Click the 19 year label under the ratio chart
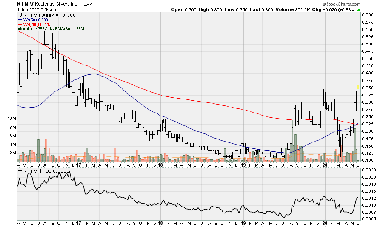Viewport: 383px width, 227px height. pos(243,223)
